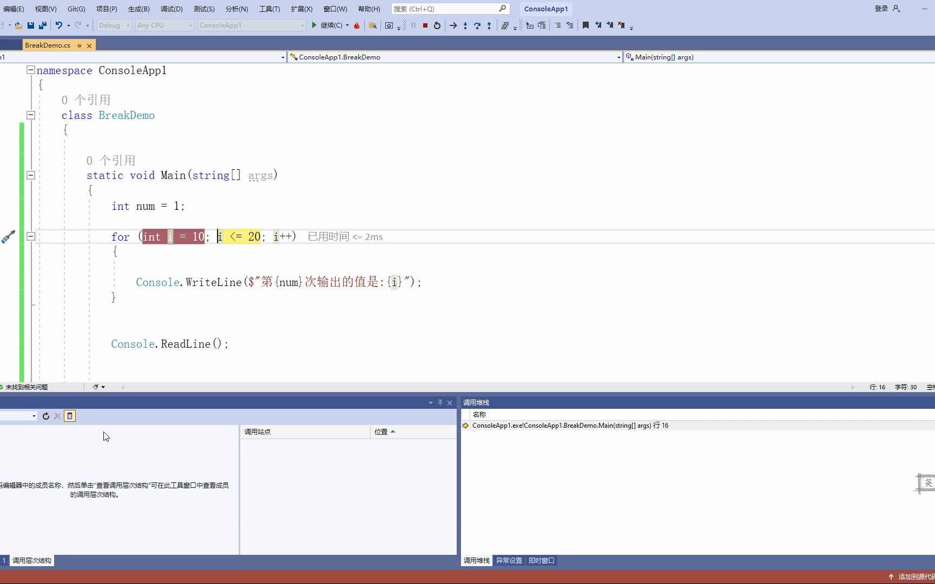Click the red X remove icon in the call hierarchy toolbar
Screen dimensions: 935x584
57,416
